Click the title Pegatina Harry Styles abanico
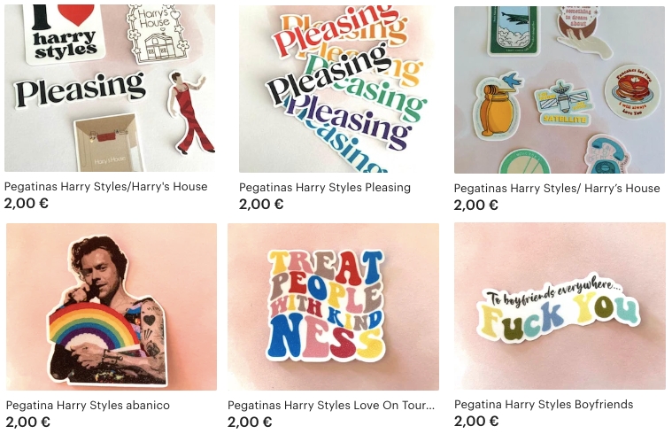 click(x=88, y=406)
